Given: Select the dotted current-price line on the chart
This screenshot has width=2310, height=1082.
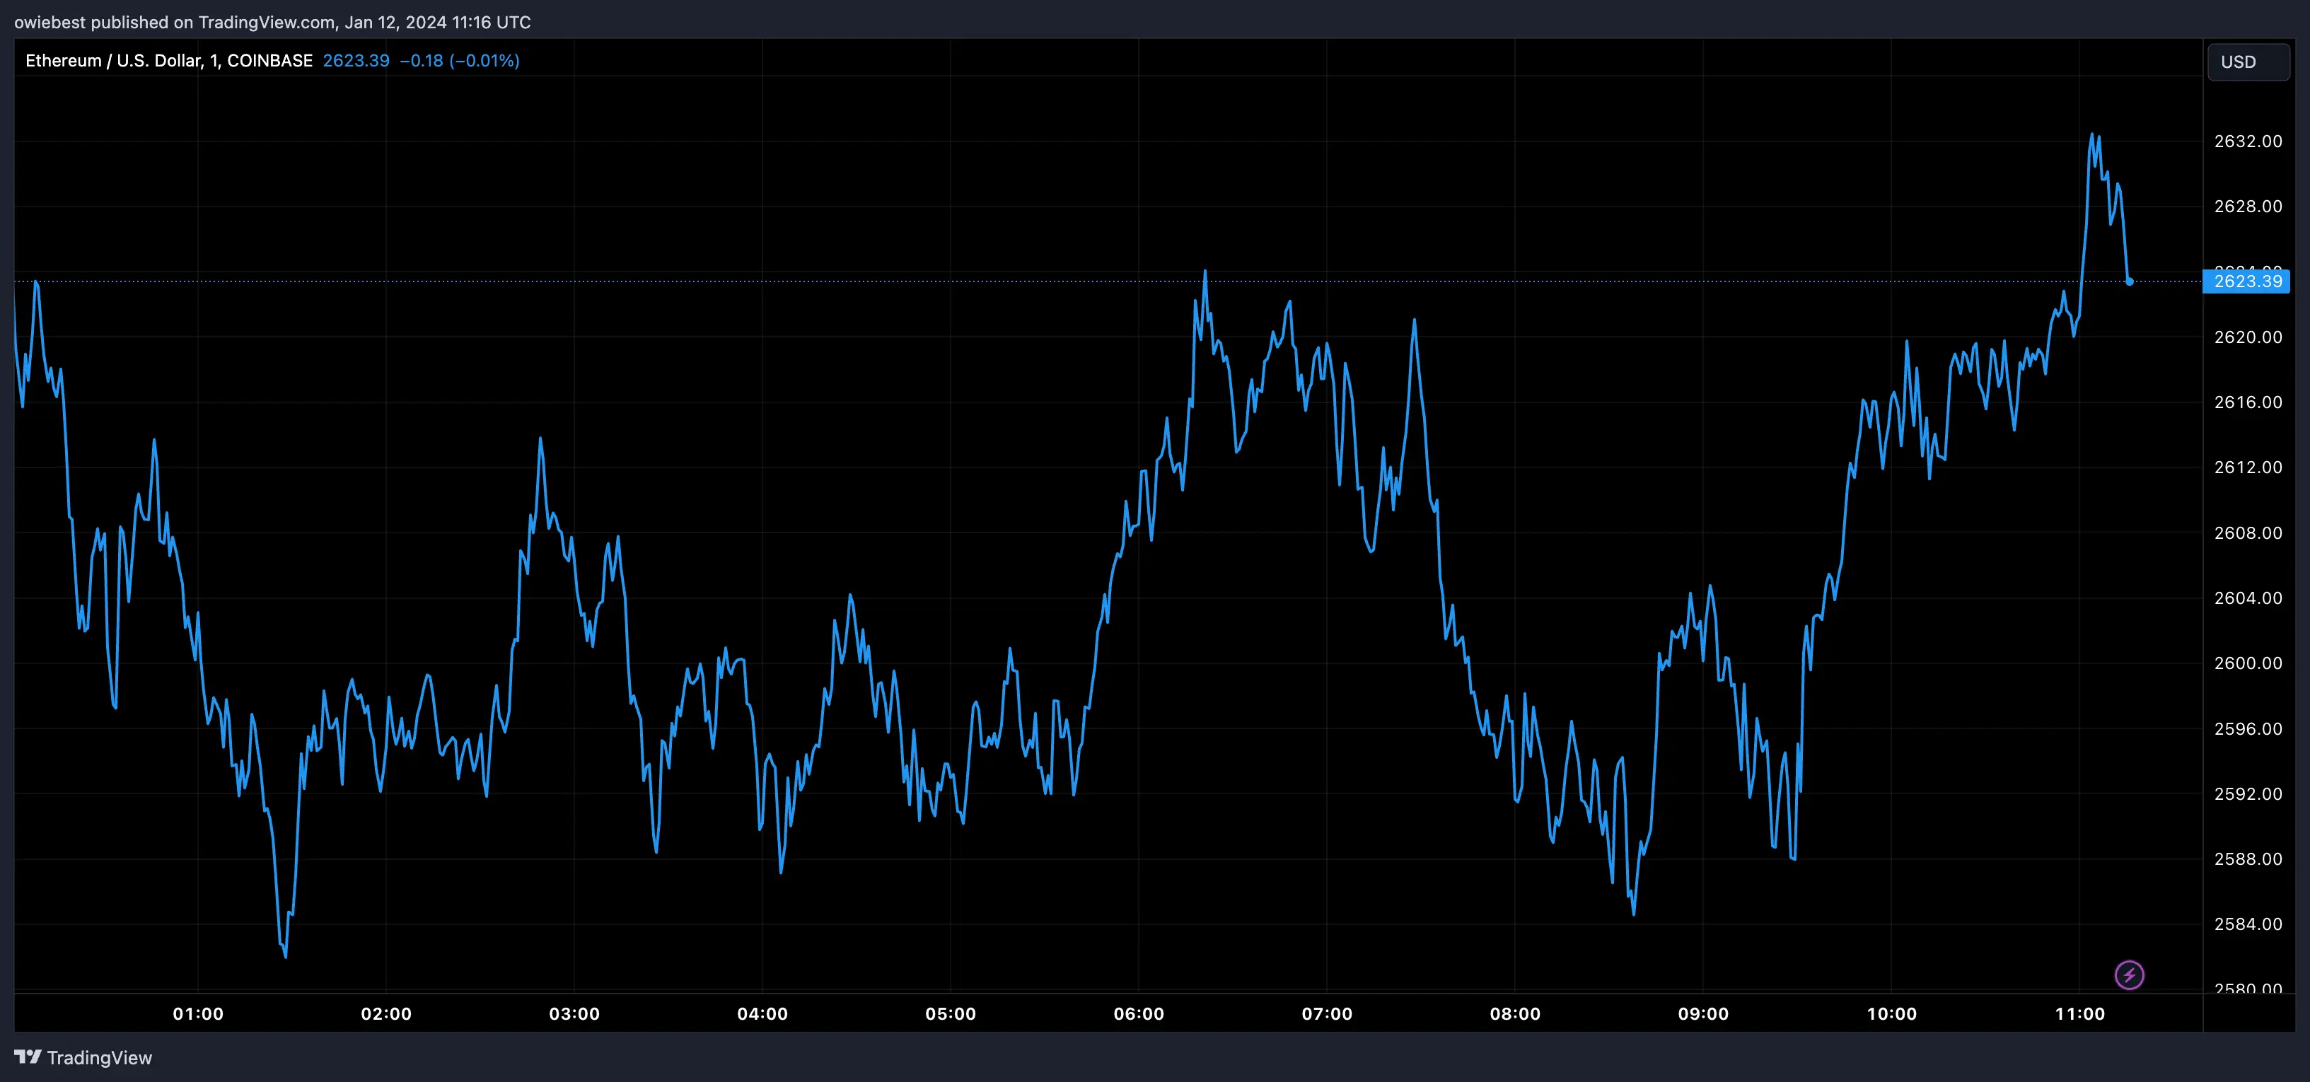Looking at the screenshot, I should (x=1076, y=281).
